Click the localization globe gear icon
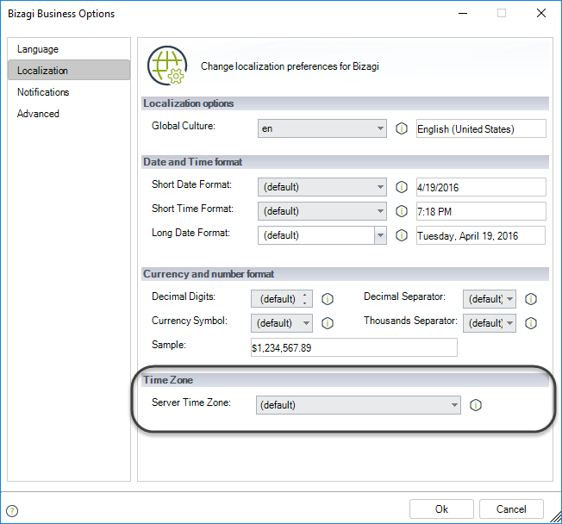 [167, 65]
